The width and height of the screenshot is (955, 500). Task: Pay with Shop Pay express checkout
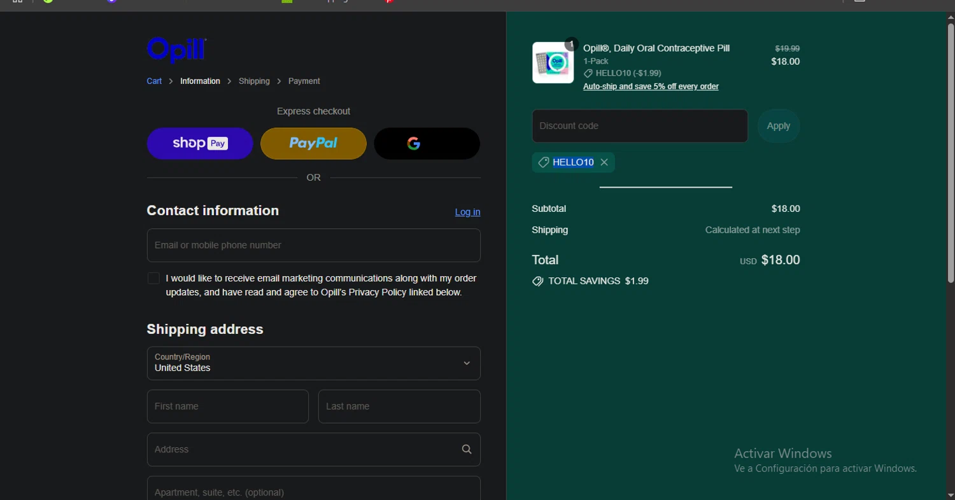click(200, 143)
